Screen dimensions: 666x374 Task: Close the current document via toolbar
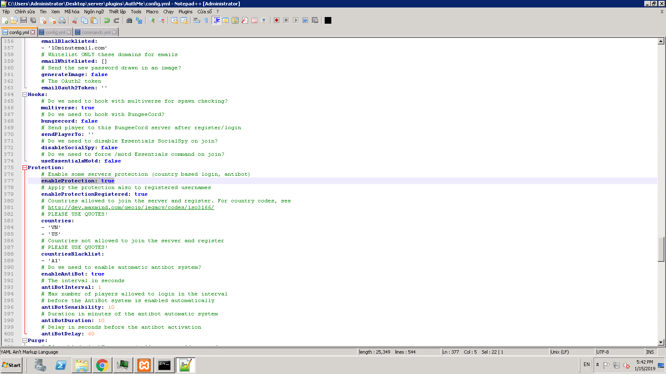pos(43,20)
